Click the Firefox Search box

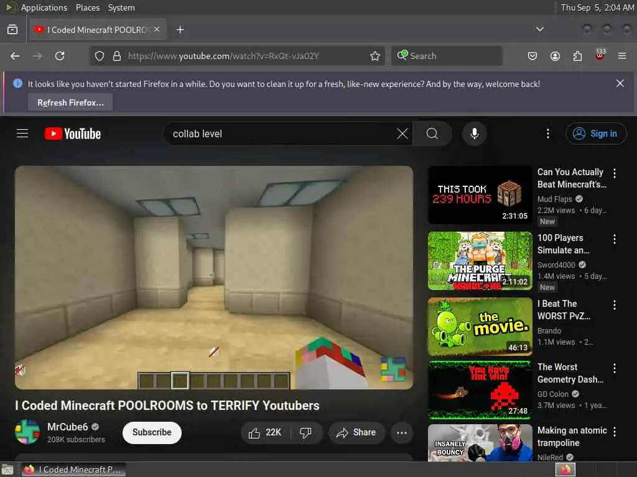point(447,56)
